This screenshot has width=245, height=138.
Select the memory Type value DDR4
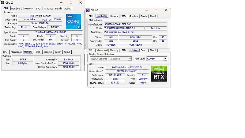(23, 59)
